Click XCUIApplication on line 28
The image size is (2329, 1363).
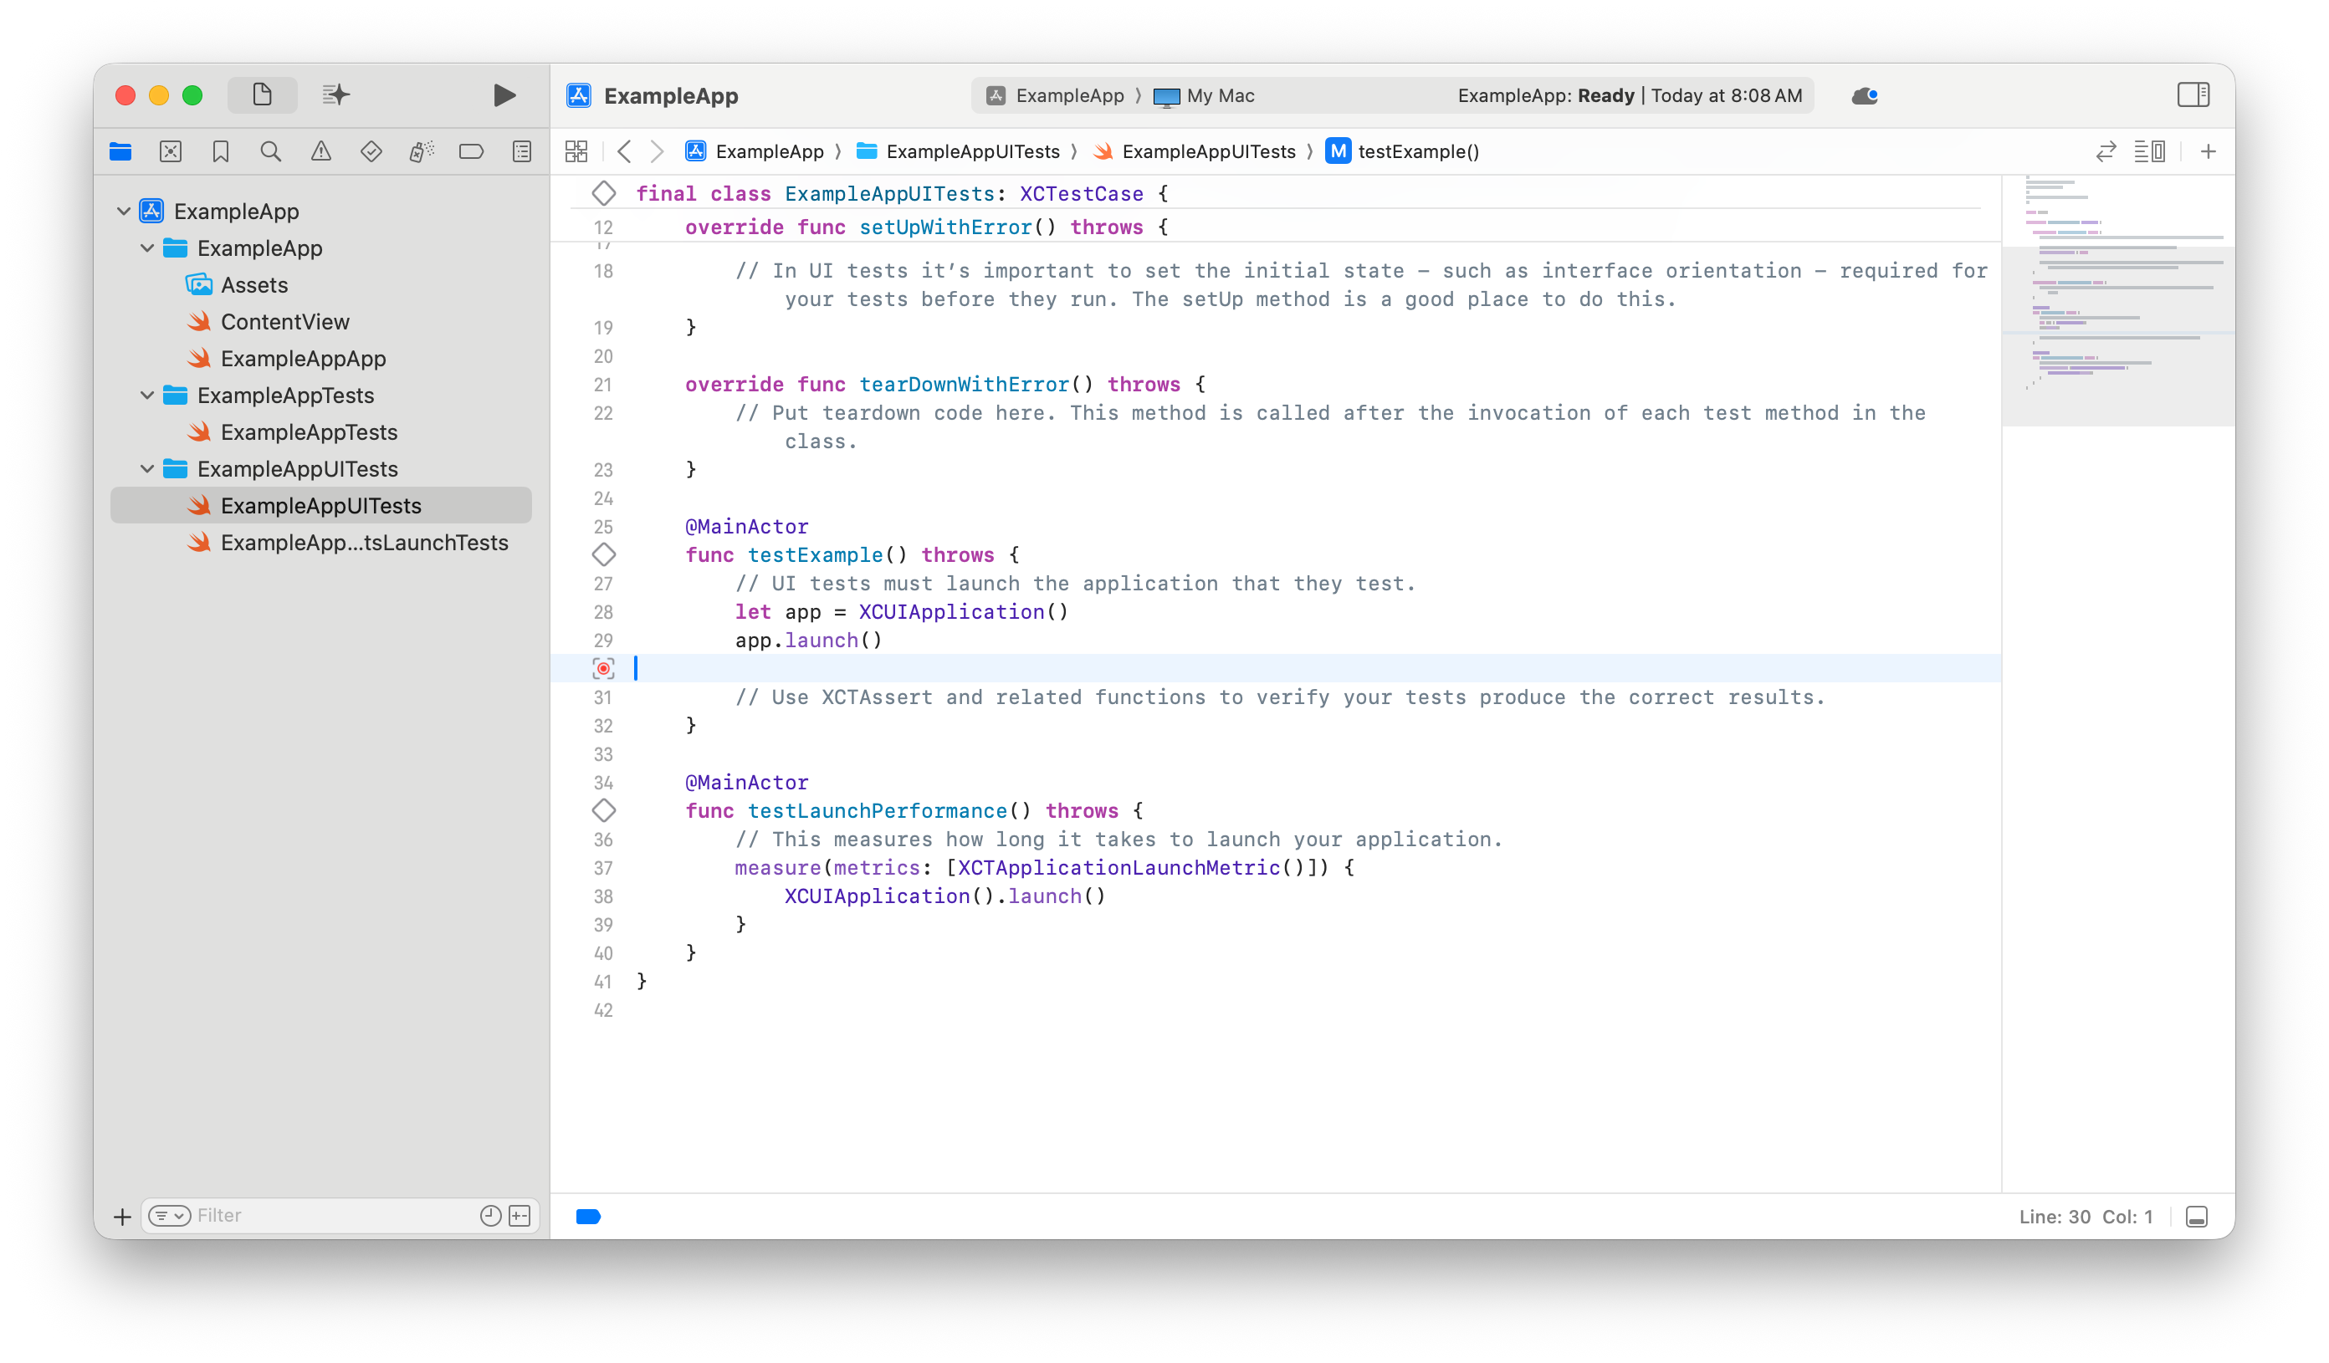click(x=951, y=612)
